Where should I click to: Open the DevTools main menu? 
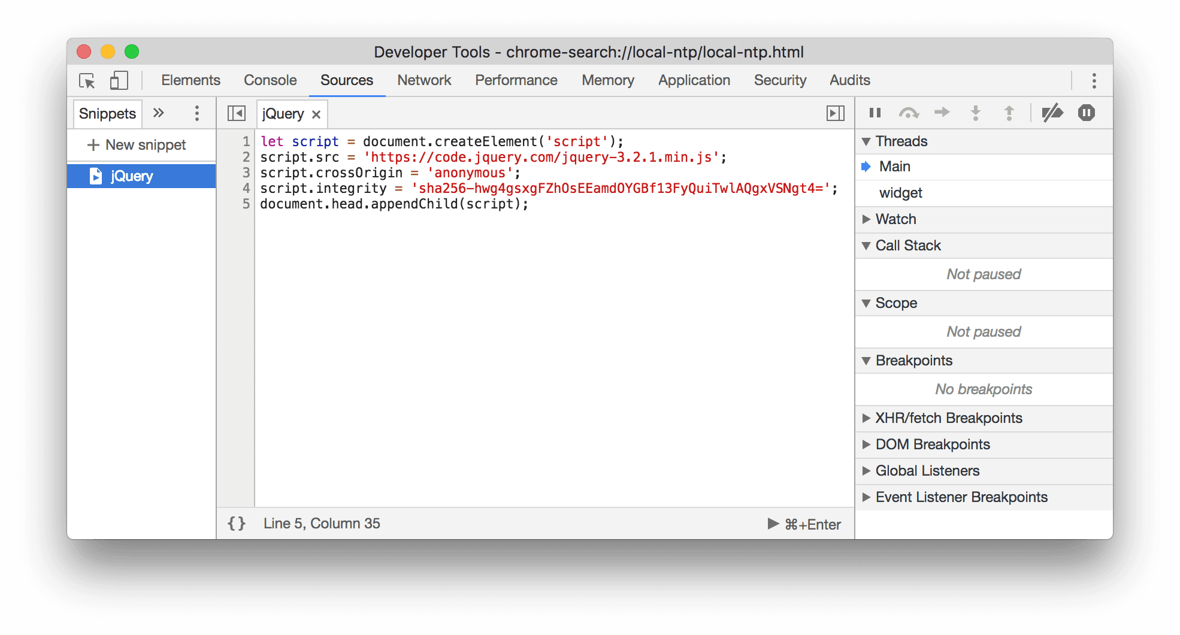(1094, 80)
